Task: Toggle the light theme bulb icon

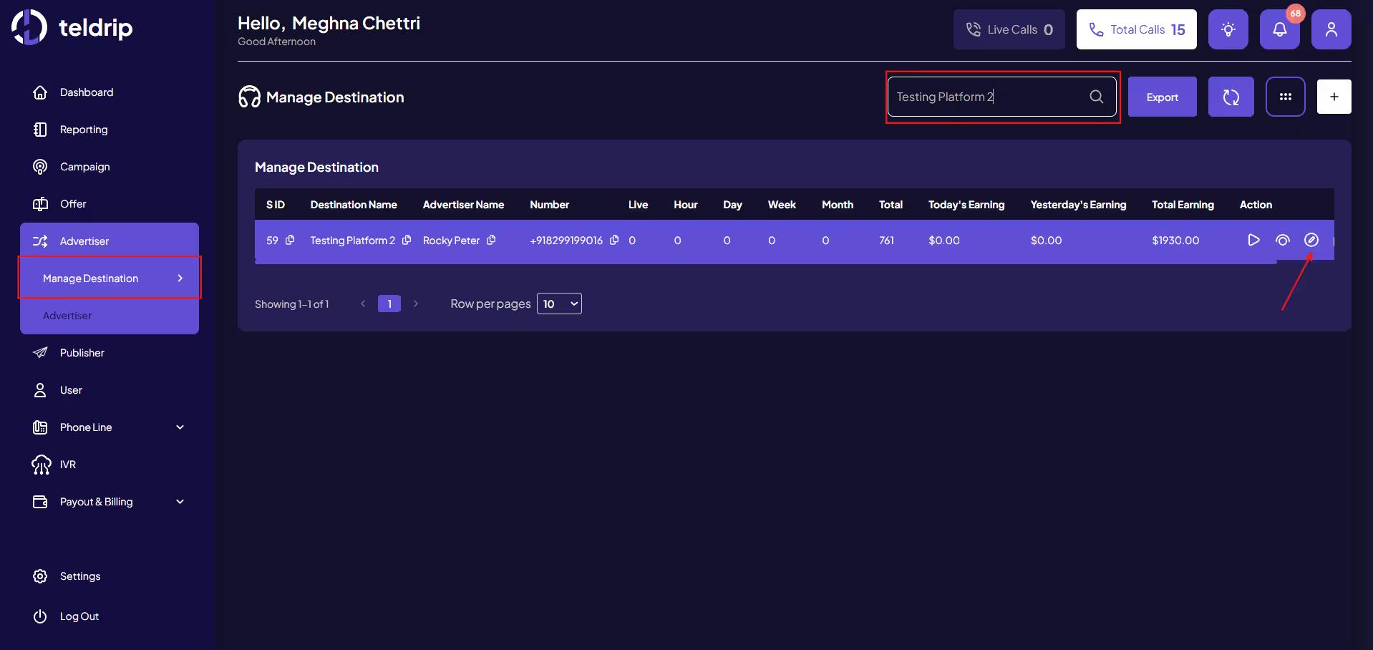Action: click(1228, 29)
